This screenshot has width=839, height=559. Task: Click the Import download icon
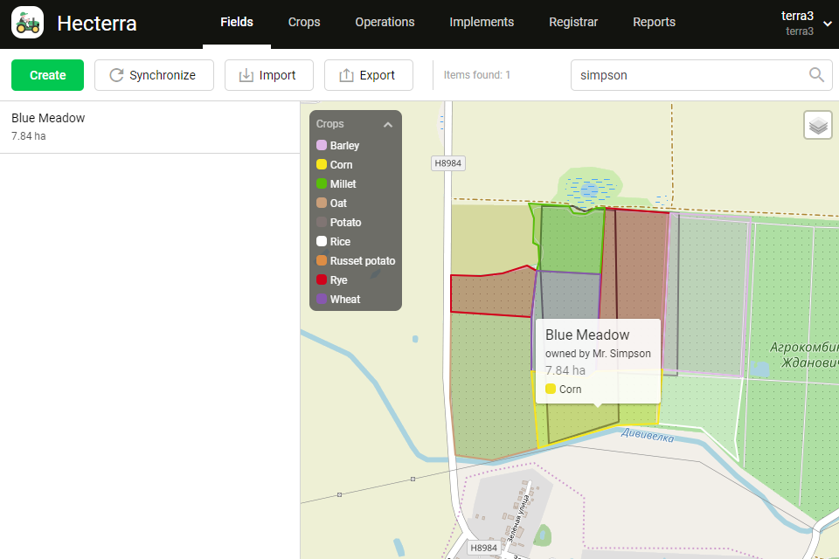[246, 75]
